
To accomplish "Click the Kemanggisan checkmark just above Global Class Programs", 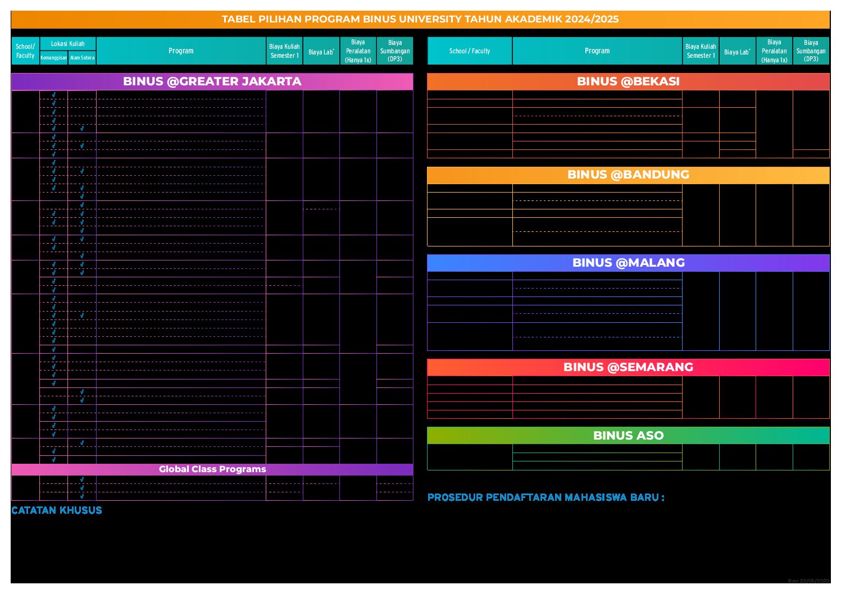I will (x=54, y=459).
